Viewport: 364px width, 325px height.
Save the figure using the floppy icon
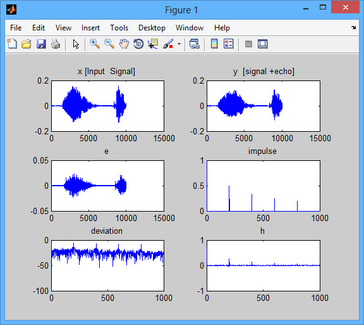tap(41, 44)
